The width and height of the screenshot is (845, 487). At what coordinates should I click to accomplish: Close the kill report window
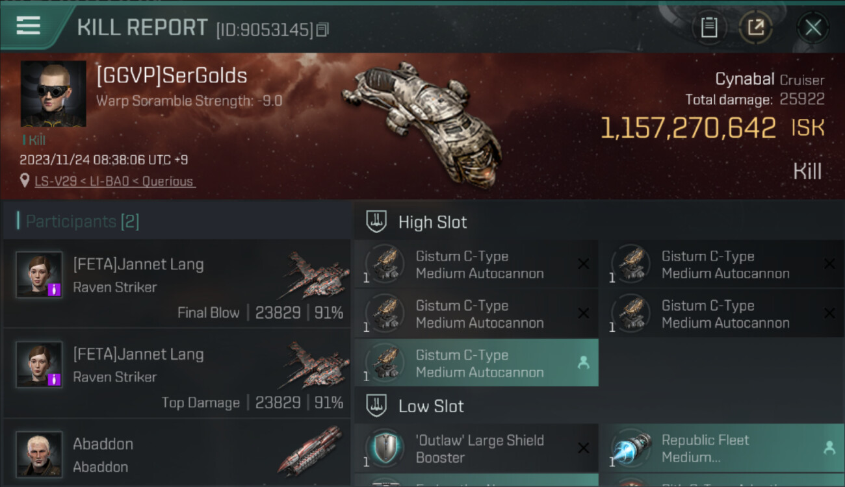pos(813,27)
